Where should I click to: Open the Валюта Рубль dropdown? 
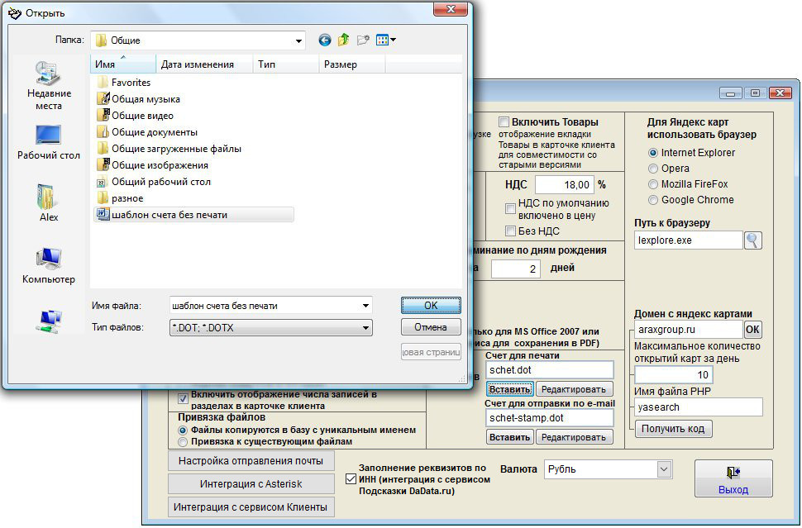pos(664,469)
